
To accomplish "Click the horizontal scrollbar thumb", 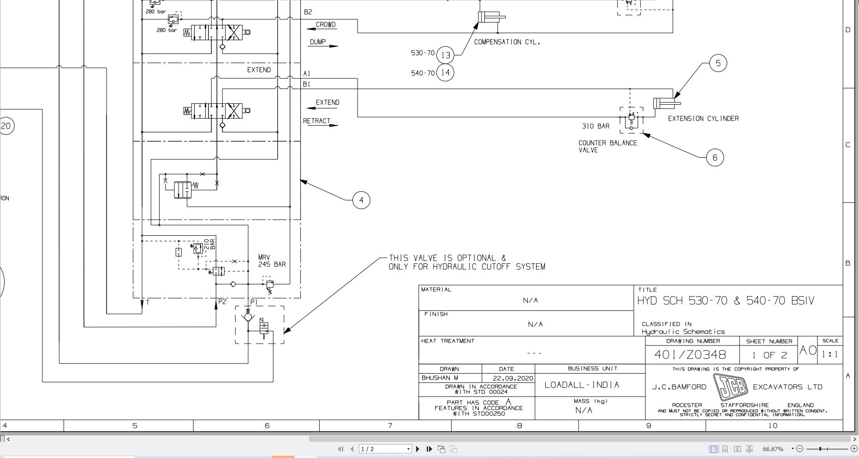I will click(580, 439).
